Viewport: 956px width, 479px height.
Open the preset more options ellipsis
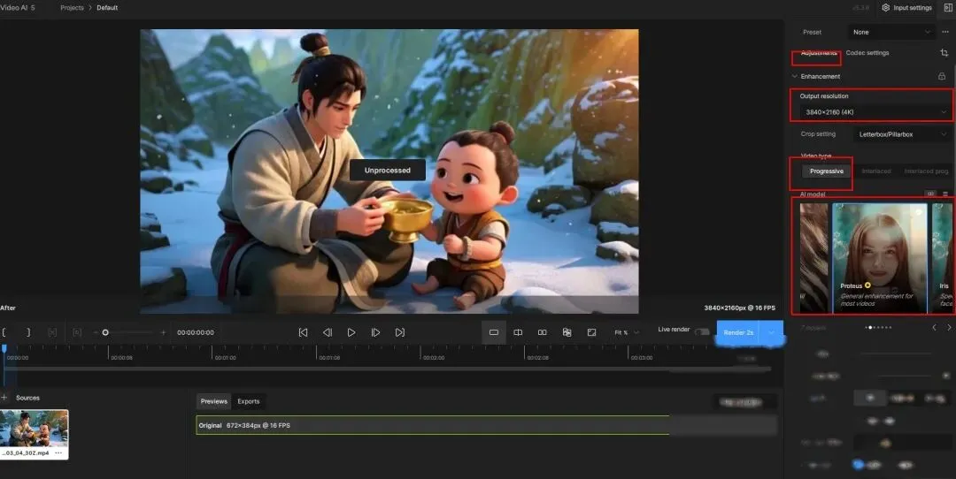[945, 32]
